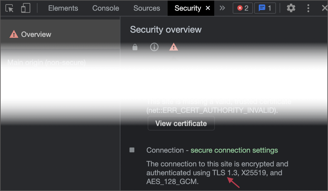Click the warning triangle security state icon
Screen dimensions: 328x191
coord(173,47)
